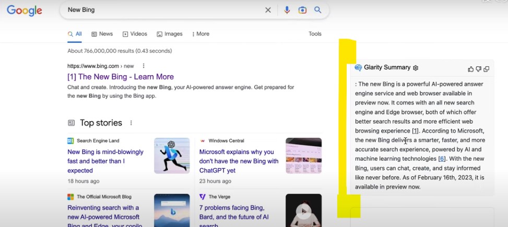Click citation [6] in Glarity summary

pyautogui.click(x=442, y=159)
